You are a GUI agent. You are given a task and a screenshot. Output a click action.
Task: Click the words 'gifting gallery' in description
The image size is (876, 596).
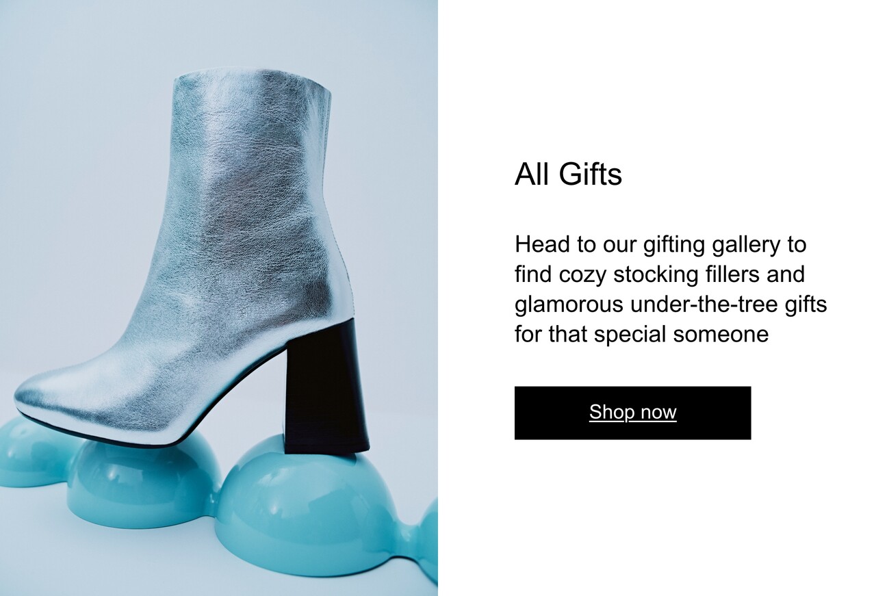709,244
